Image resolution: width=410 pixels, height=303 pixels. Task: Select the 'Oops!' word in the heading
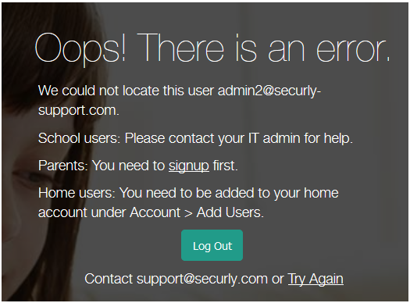(x=80, y=49)
